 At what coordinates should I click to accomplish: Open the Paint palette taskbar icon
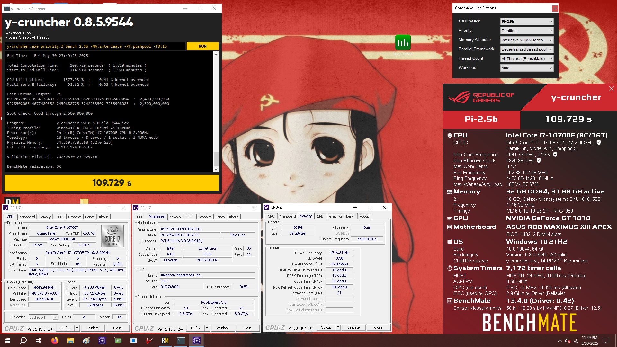click(x=86, y=341)
